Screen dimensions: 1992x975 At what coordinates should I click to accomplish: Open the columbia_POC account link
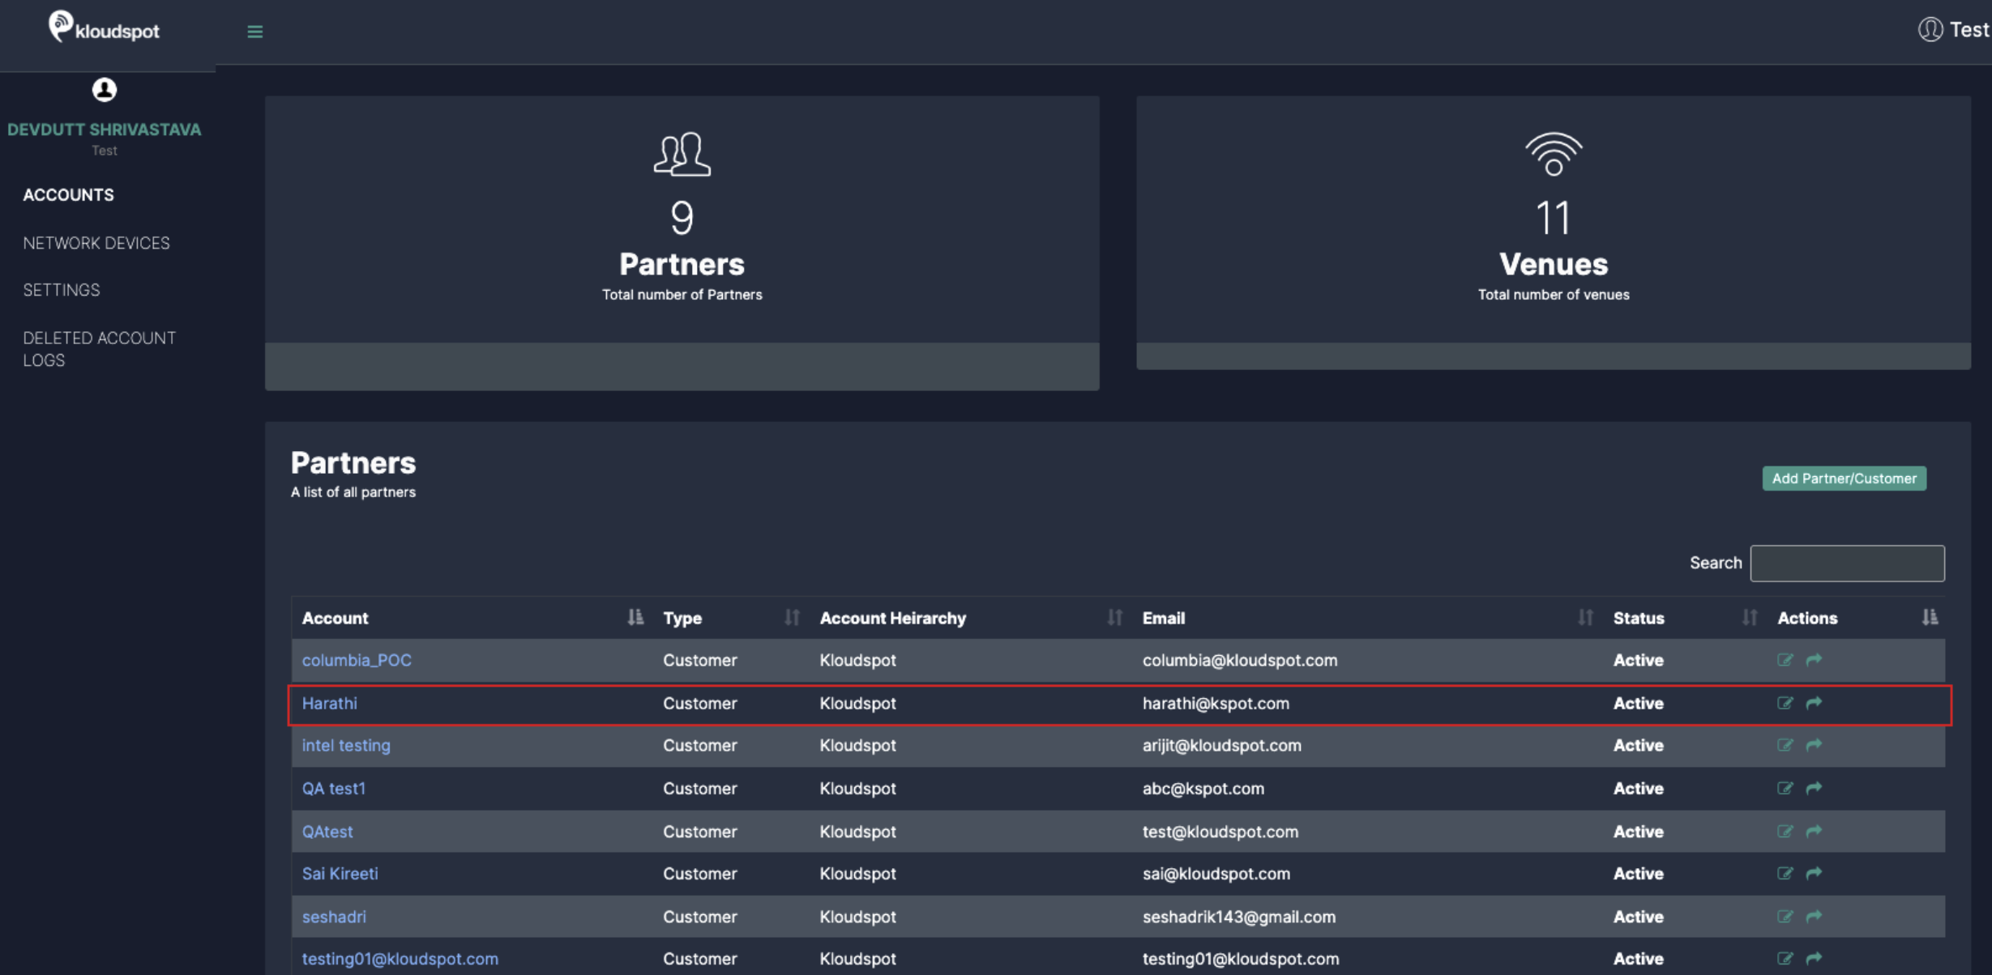tap(357, 660)
